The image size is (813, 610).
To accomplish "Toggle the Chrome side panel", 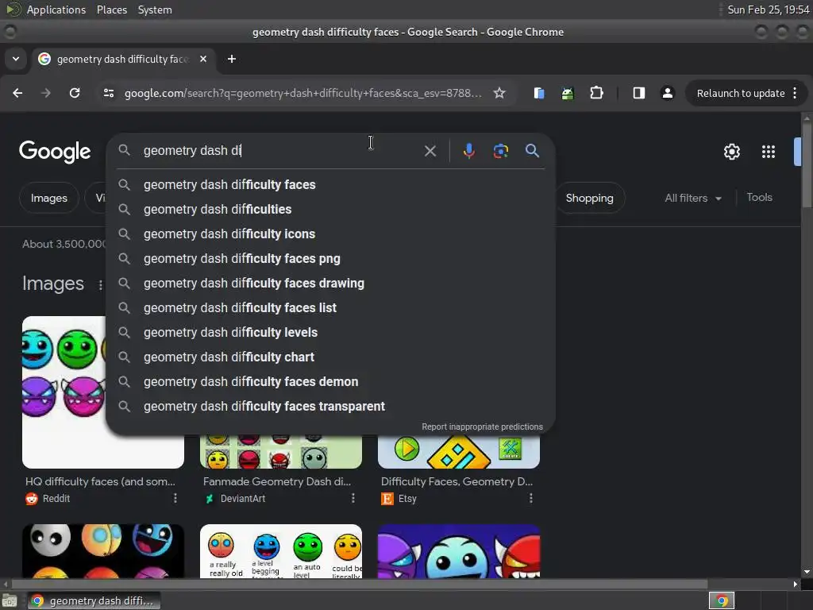I will point(639,93).
